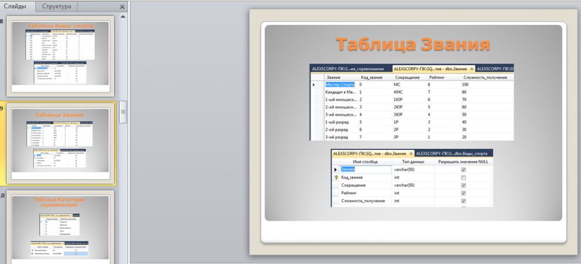This screenshot has width=581, height=264.
Task: Click the 2-ой юношеск... cell
Action: click(x=340, y=107)
